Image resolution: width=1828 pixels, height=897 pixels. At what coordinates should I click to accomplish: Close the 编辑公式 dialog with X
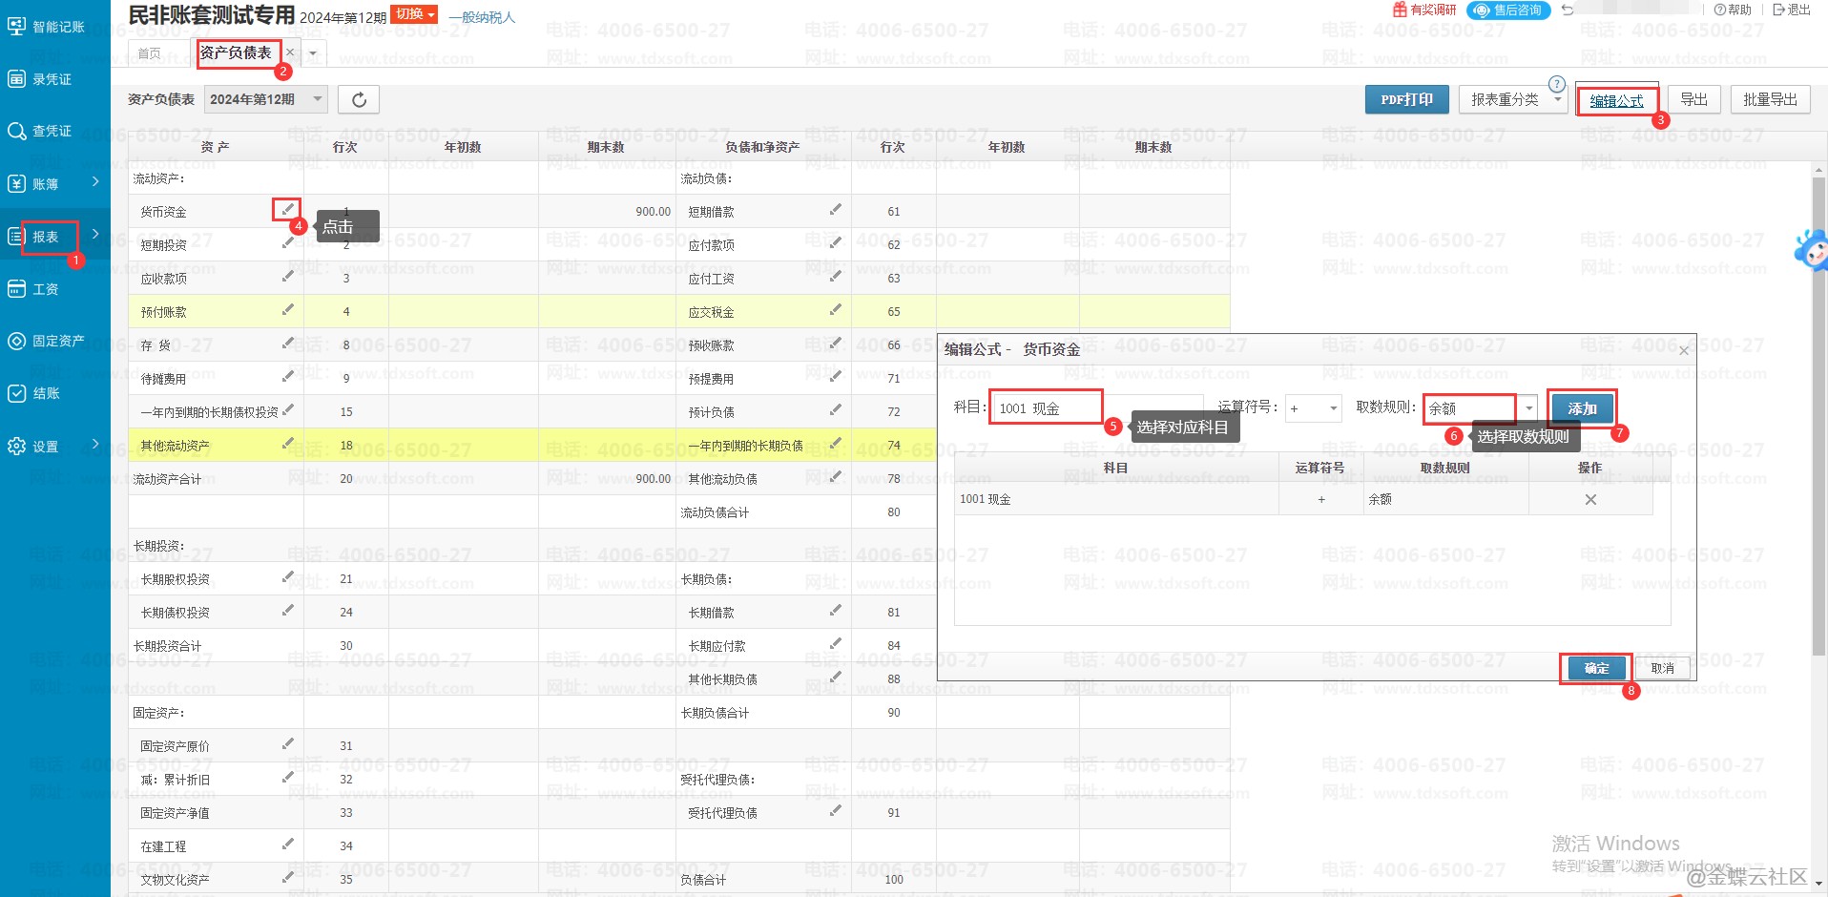1683,351
